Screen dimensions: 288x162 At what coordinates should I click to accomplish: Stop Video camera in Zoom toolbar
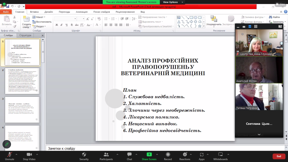29,155
